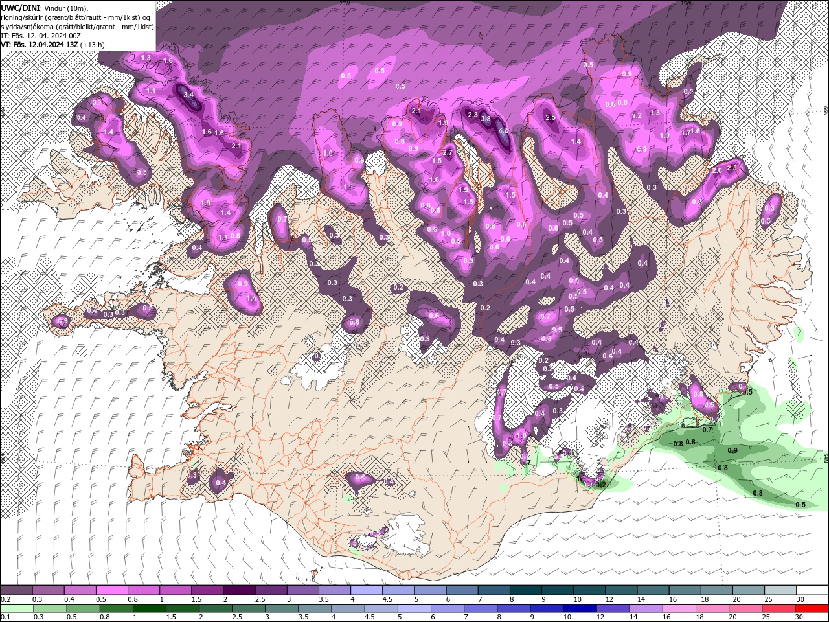This screenshot has height=622, width=829.
Task: Pick the upper scale swatch starting at 0.8
Action: coord(143,590)
